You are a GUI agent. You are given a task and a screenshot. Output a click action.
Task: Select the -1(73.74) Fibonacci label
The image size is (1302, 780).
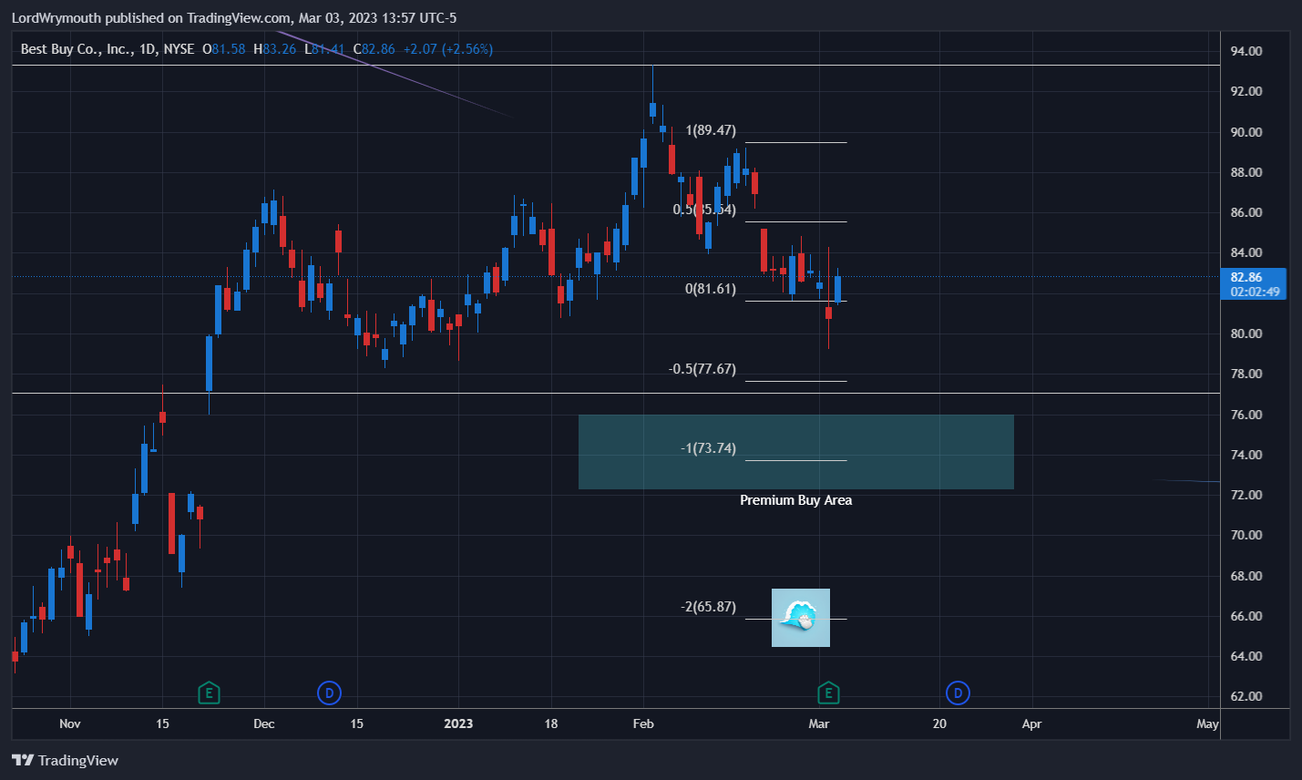pos(708,448)
